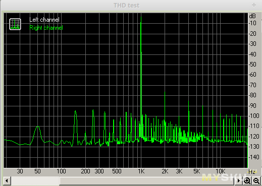Click the spectrum graph icon in the legend
The height and width of the screenshot is (186, 262).
click(x=15, y=24)
